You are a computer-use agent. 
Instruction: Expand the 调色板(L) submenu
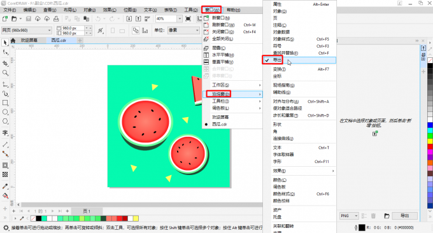[x=232, y=108]
